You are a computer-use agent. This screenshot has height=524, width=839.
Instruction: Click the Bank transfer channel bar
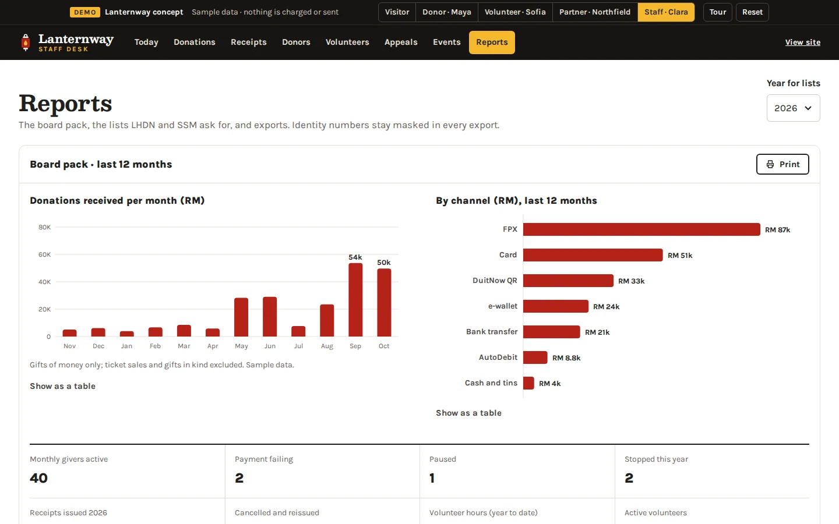click(x=552, y=332)
